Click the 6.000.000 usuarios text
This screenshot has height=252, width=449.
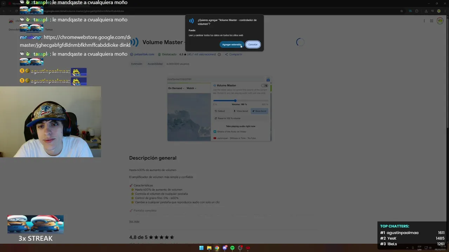178,64
